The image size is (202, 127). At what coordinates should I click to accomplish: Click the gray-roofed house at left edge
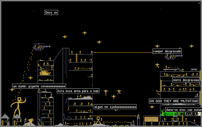pos(5,120)
